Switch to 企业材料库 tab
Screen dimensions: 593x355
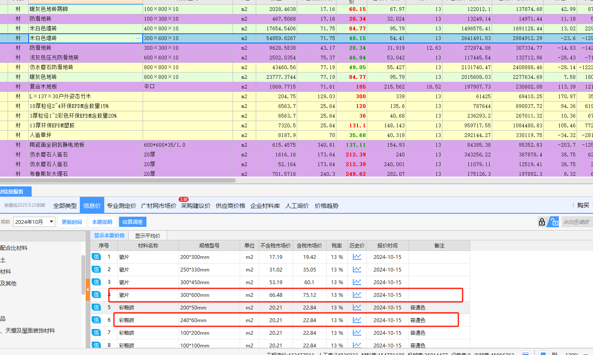tap(265, 206)
